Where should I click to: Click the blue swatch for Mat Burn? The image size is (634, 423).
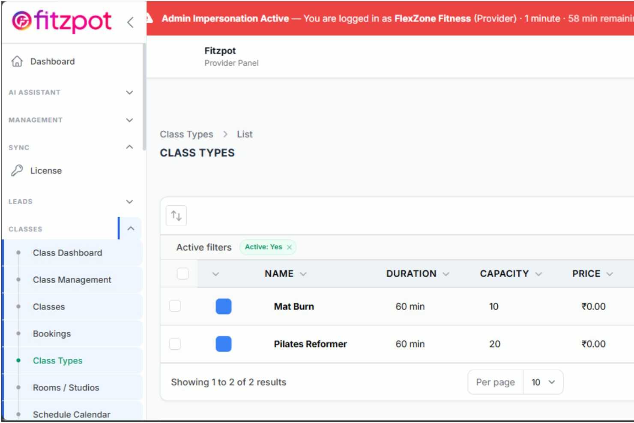(x=223, y=306)
